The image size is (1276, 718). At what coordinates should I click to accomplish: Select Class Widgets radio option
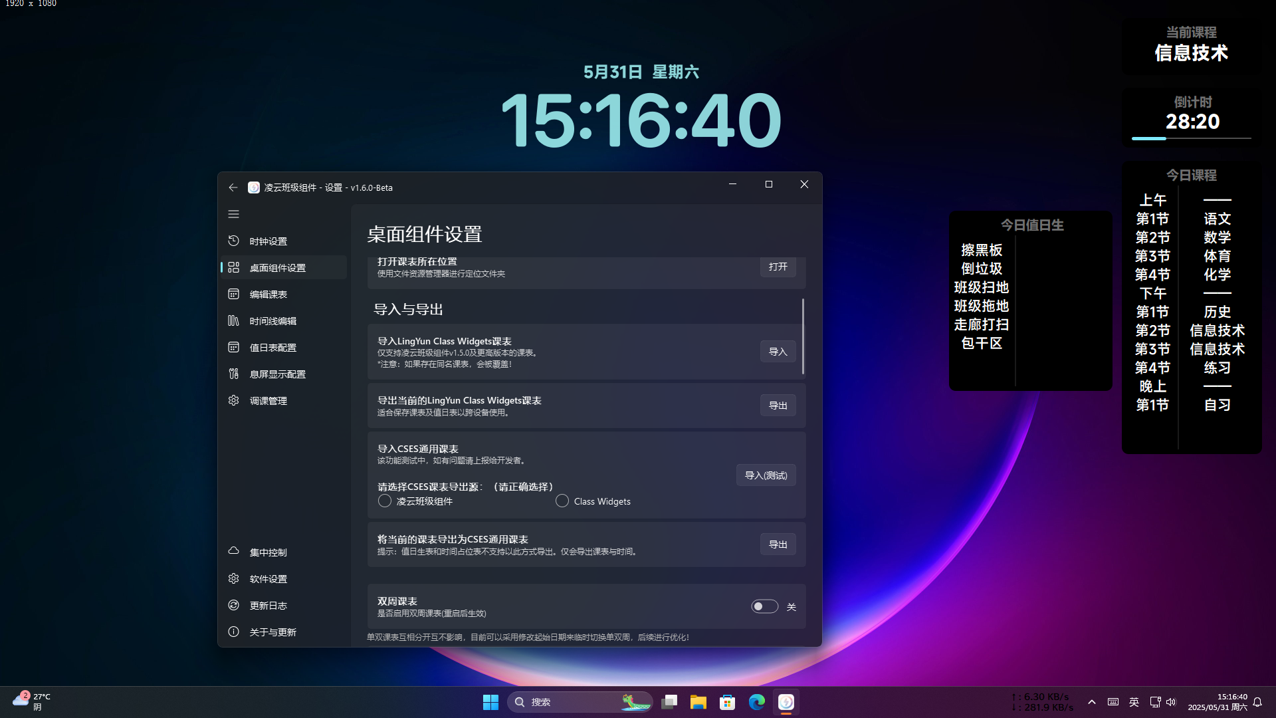562,501
